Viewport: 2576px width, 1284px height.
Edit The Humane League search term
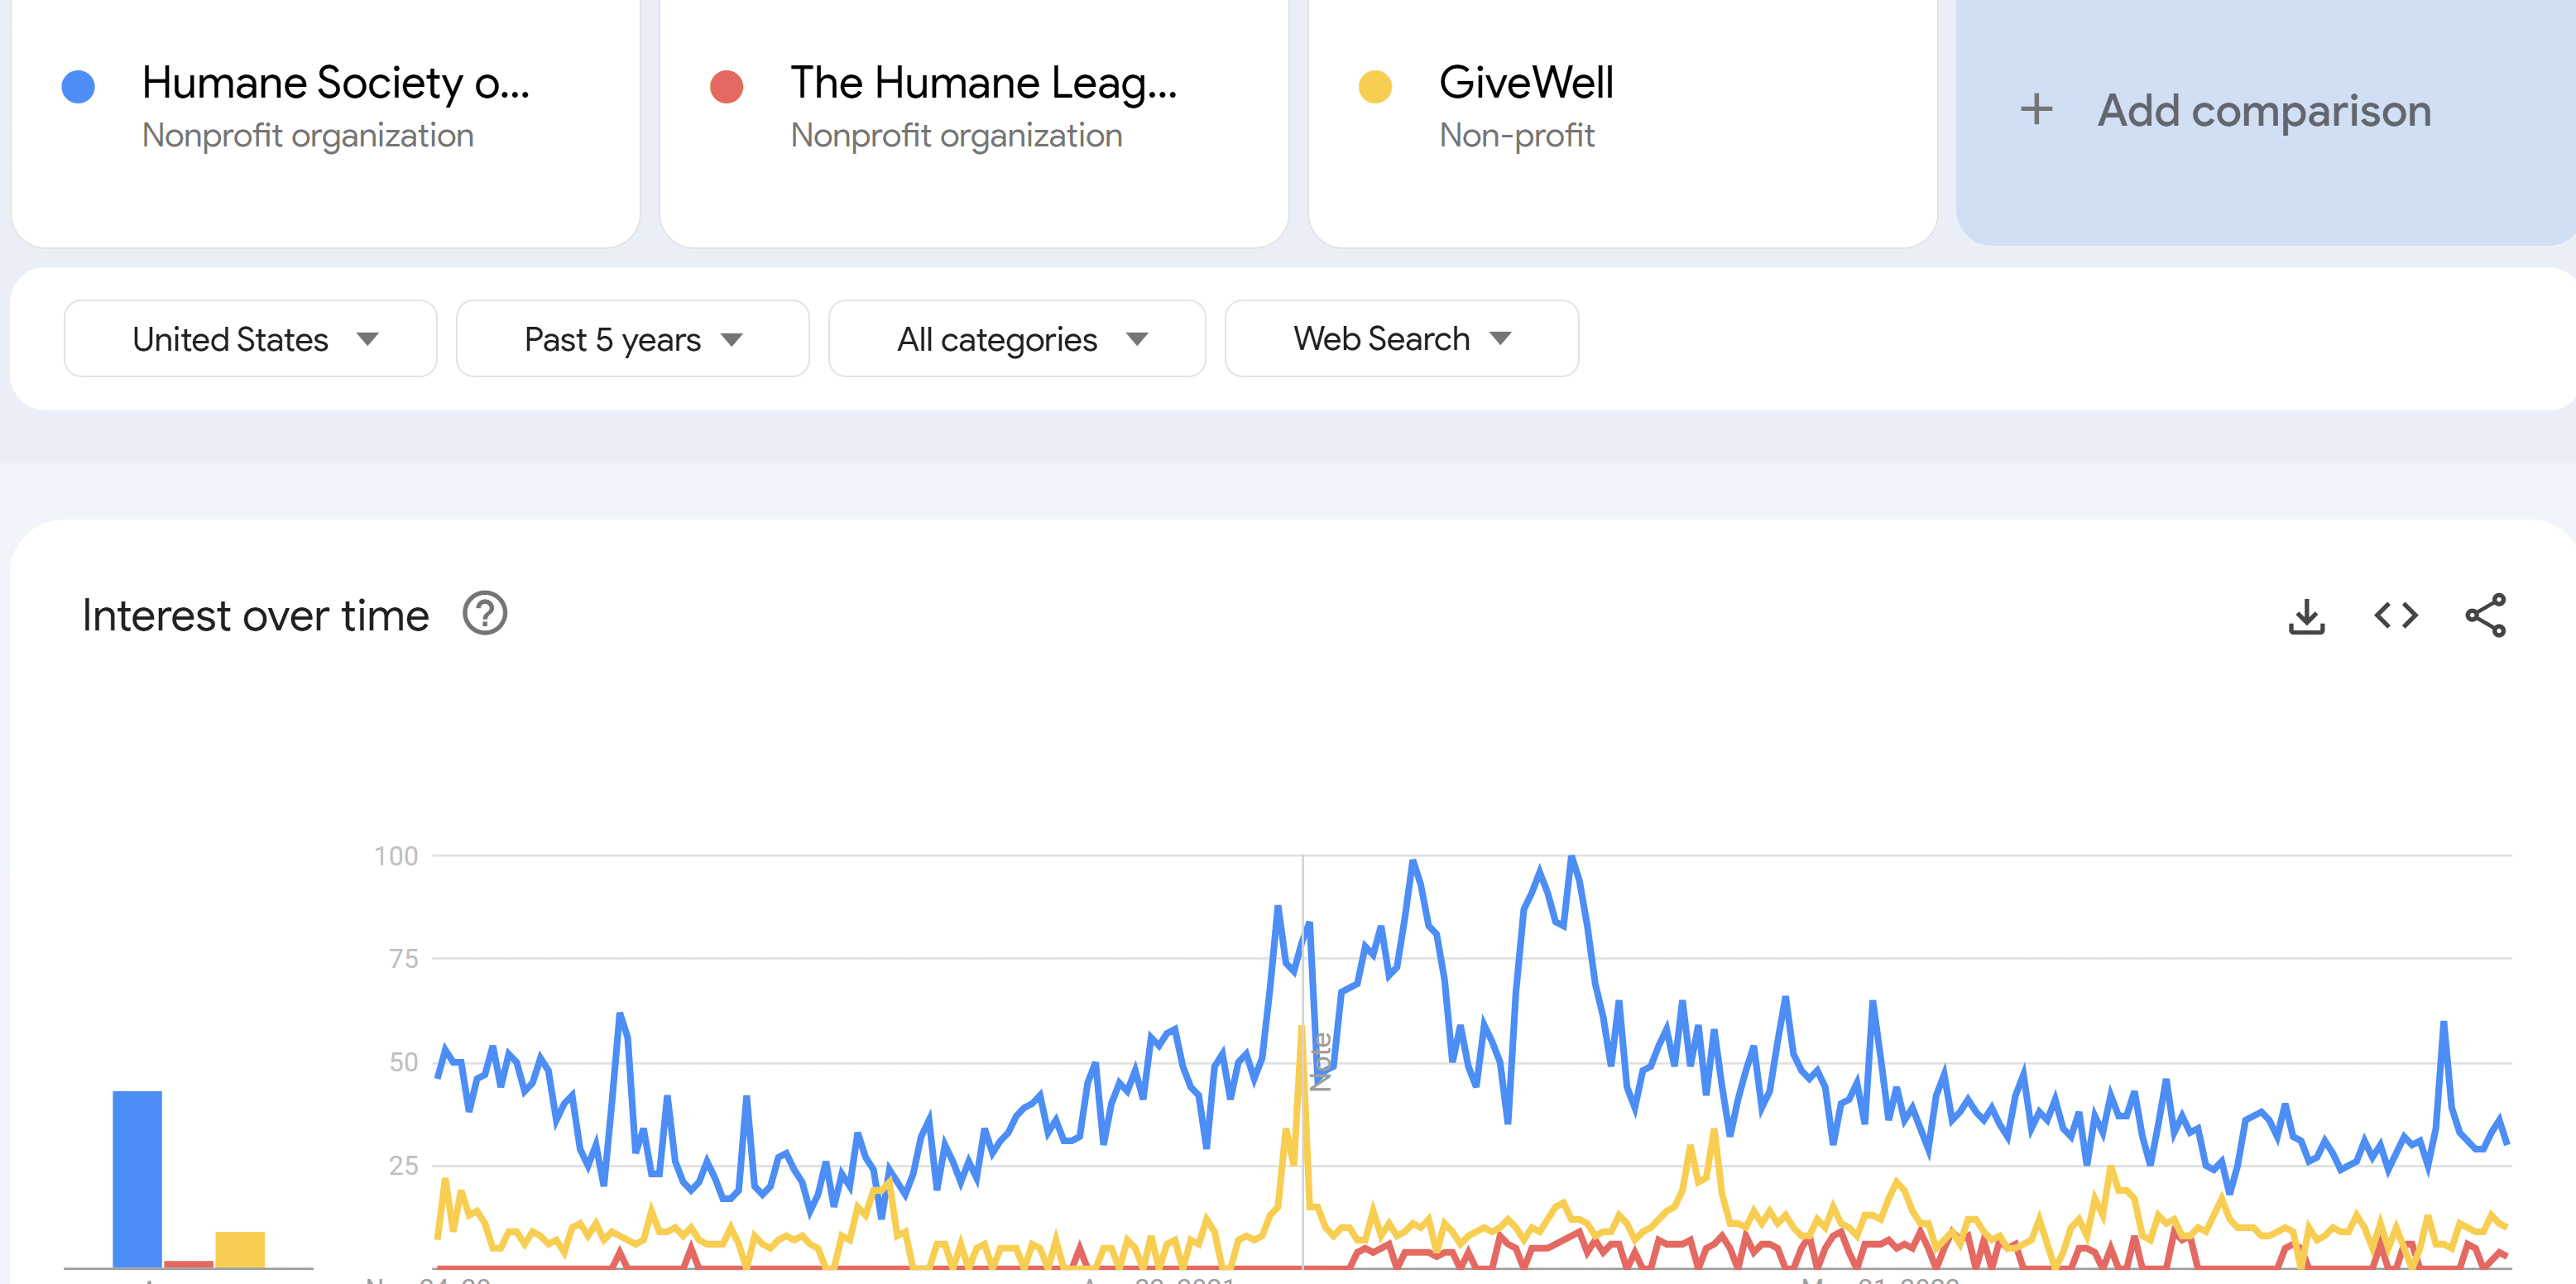pos(983,83)
